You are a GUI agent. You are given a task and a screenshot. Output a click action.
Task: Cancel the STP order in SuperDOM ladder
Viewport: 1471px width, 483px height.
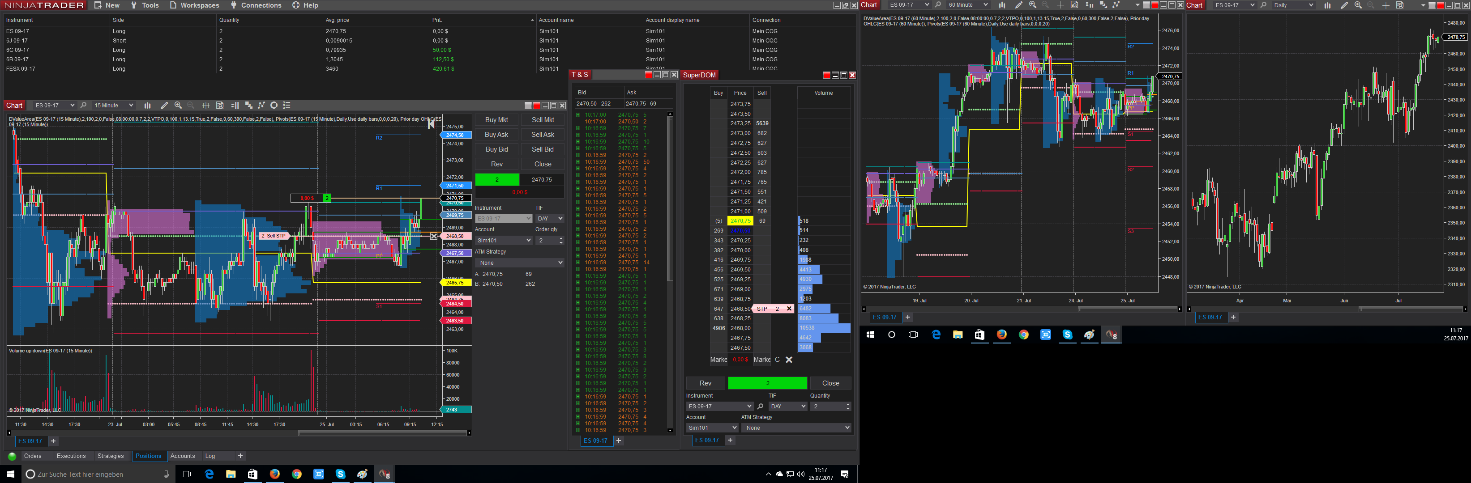pyautogui.click(x=789, y=309)
